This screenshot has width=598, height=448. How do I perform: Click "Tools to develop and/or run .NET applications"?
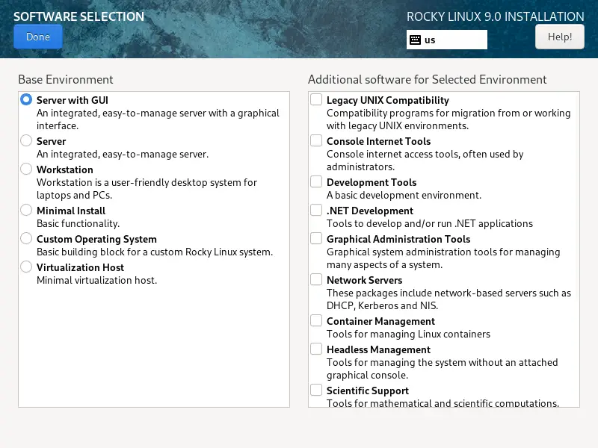(430, 223)
